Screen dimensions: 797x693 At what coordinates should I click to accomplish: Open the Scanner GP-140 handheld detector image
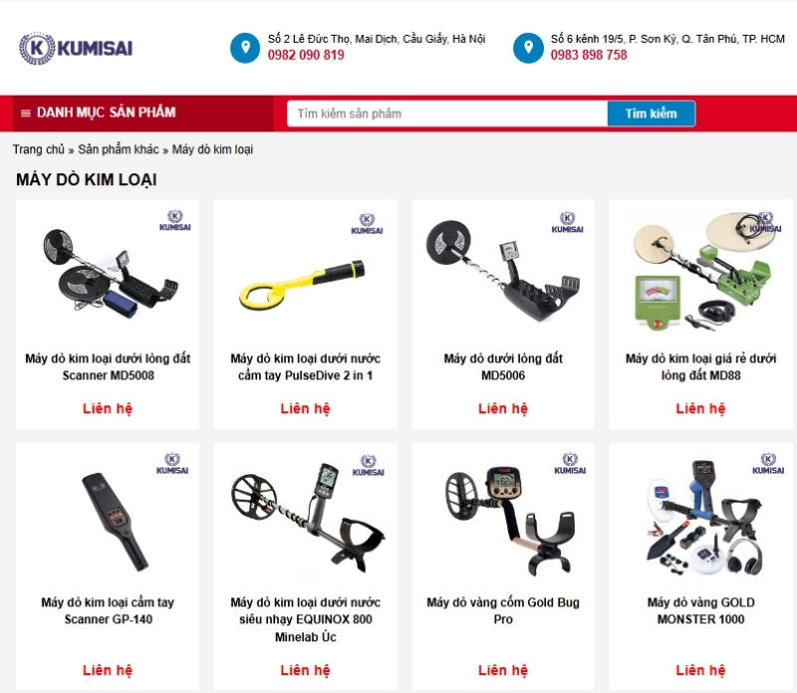click(115, 522)
